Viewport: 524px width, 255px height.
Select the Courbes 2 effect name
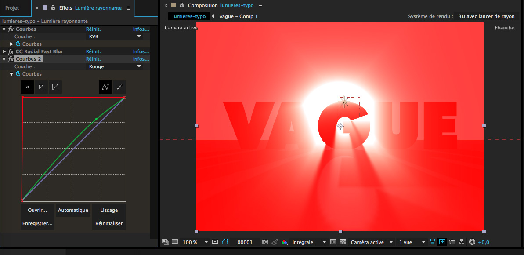[x=29, y=59]
